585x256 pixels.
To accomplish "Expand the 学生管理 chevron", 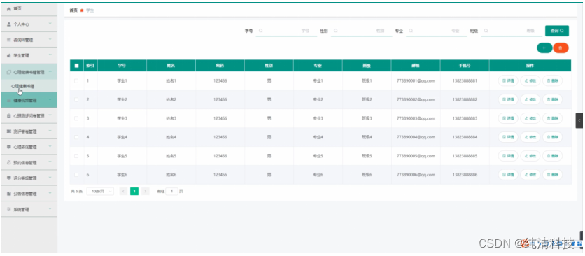I will coord(50,55).
